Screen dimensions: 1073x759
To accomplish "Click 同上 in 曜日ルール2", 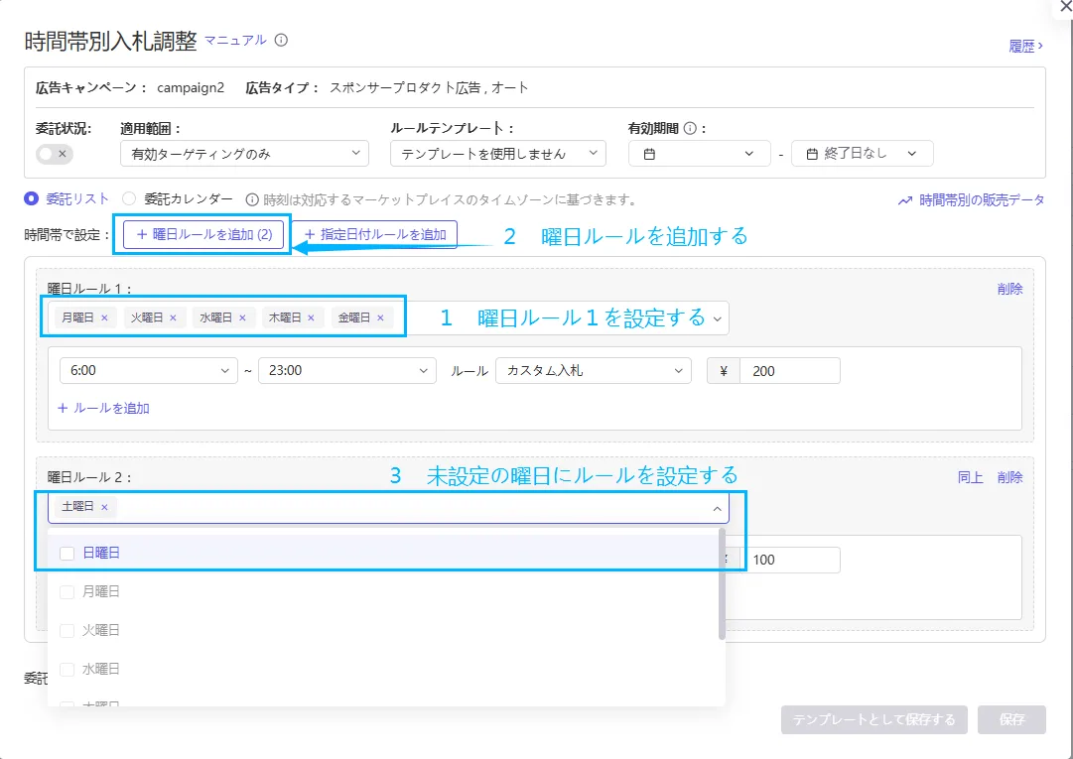I will (971, 477).
